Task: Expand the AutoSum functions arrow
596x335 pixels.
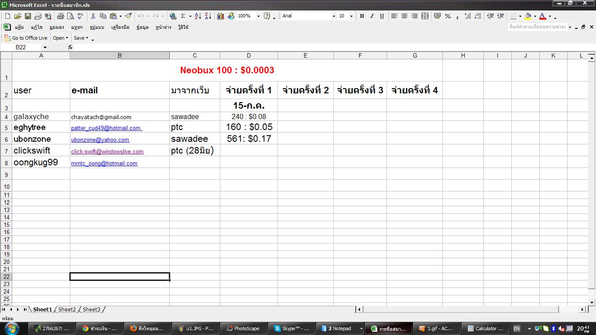Action: [x=190, y=16]
